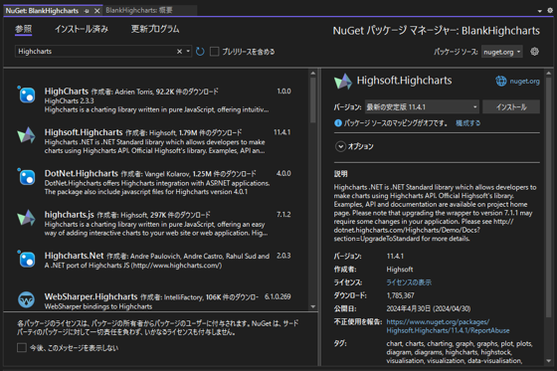The image size is (557, 371).
Task: Click version 4.0.0 of DotNet.Highcharts
Action: (283, 173)
